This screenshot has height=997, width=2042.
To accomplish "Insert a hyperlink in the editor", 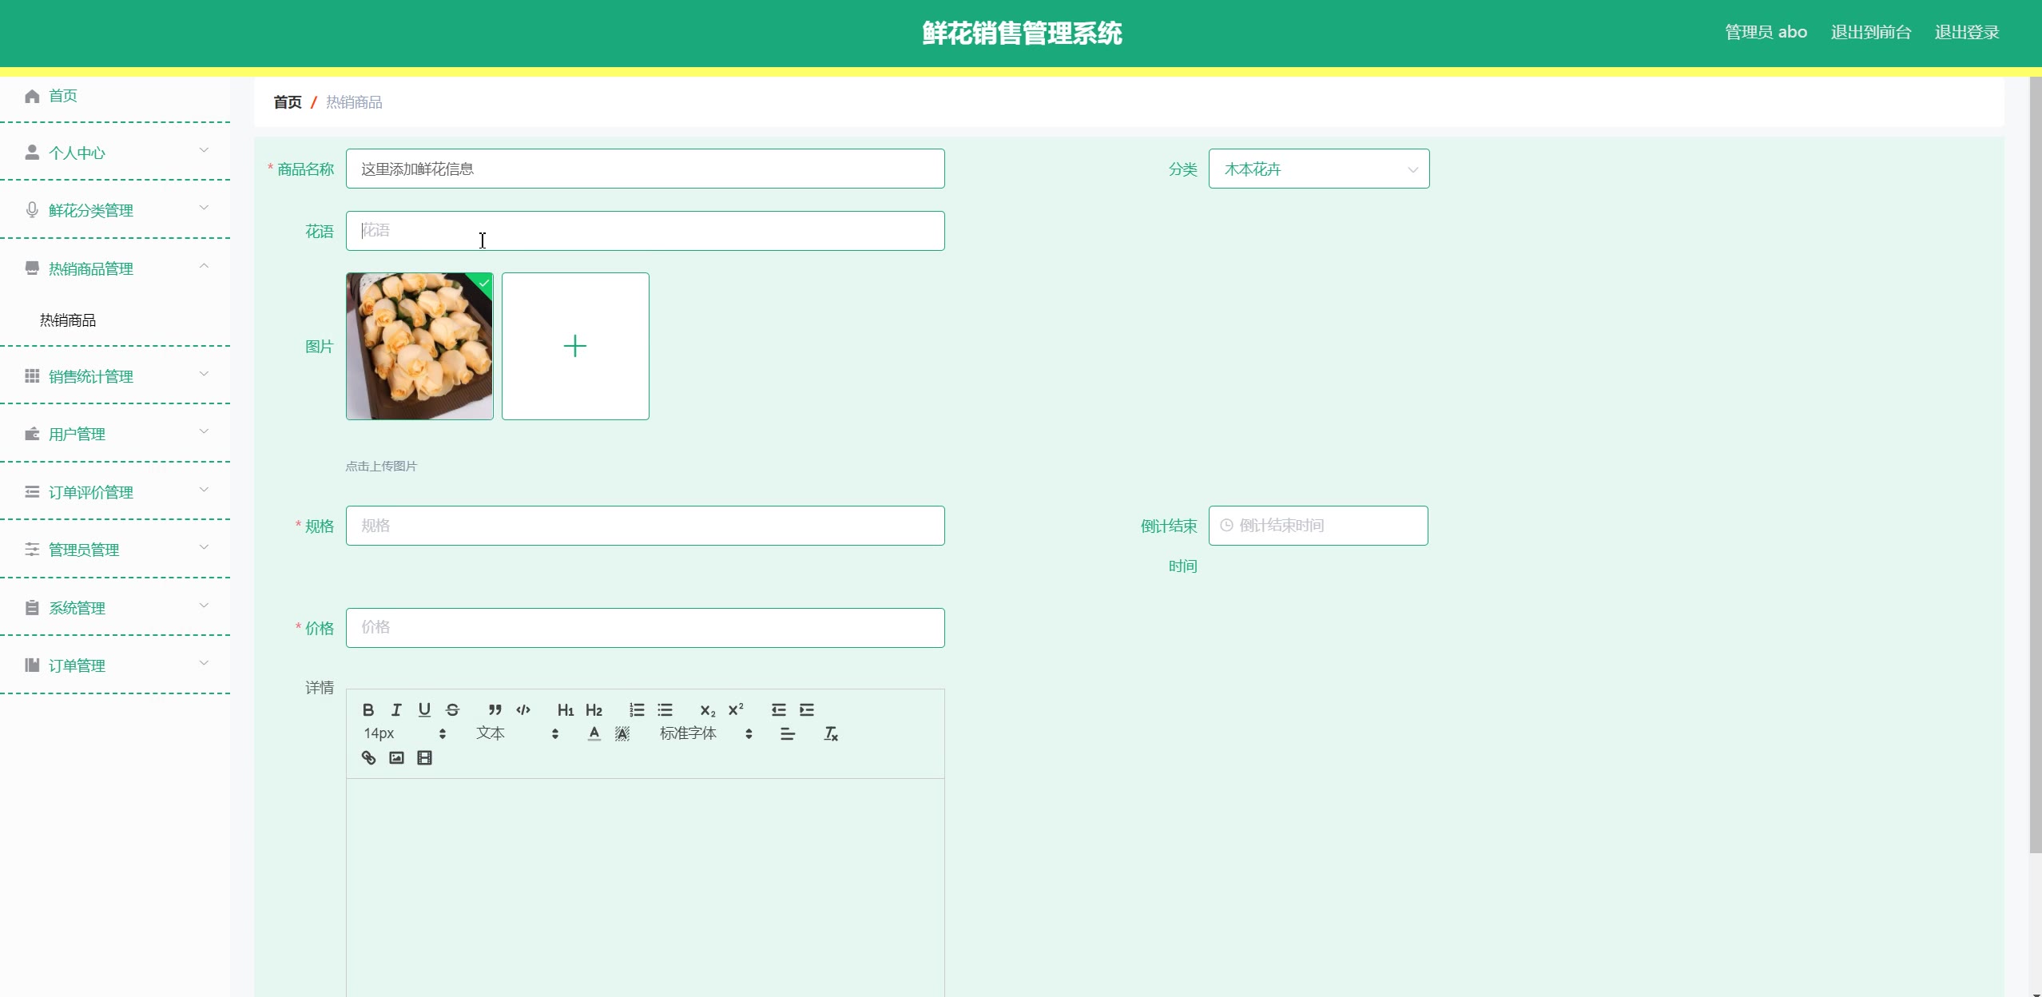I will pos(368,757).
